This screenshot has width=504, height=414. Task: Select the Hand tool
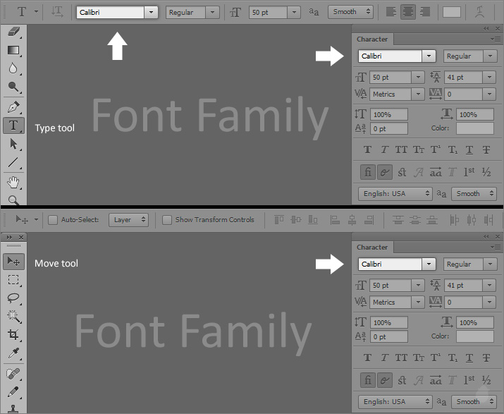pyautogui.click(x=13, y=183)
